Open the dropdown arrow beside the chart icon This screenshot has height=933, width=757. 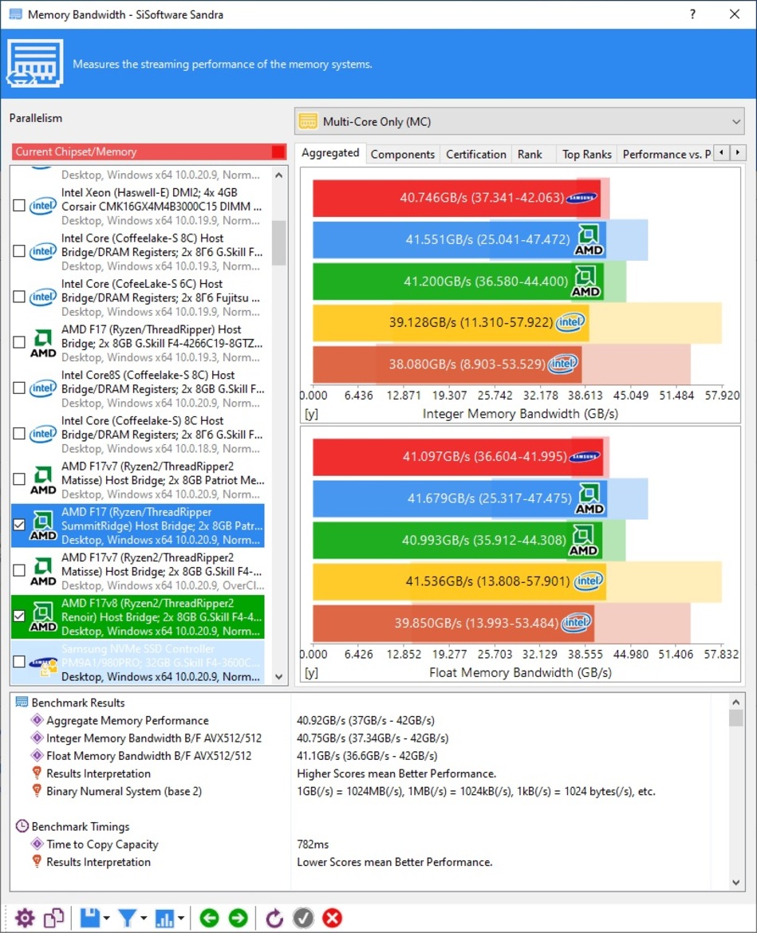[180, 919]
